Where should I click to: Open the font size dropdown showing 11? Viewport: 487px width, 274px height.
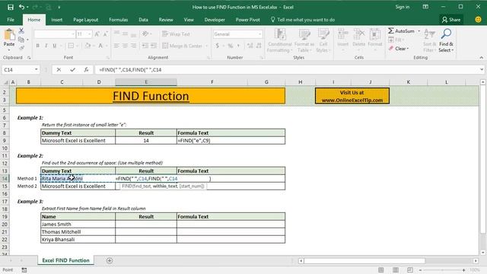(90, 34)
